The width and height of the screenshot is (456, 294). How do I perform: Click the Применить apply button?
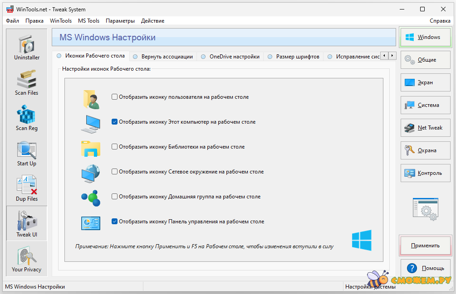click(426, 246)
